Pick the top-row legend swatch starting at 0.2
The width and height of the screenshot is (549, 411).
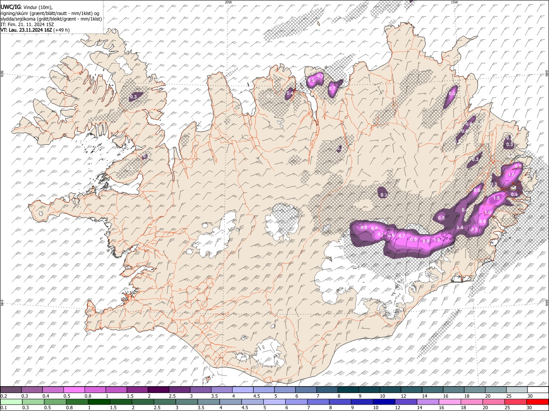(11, 390)
